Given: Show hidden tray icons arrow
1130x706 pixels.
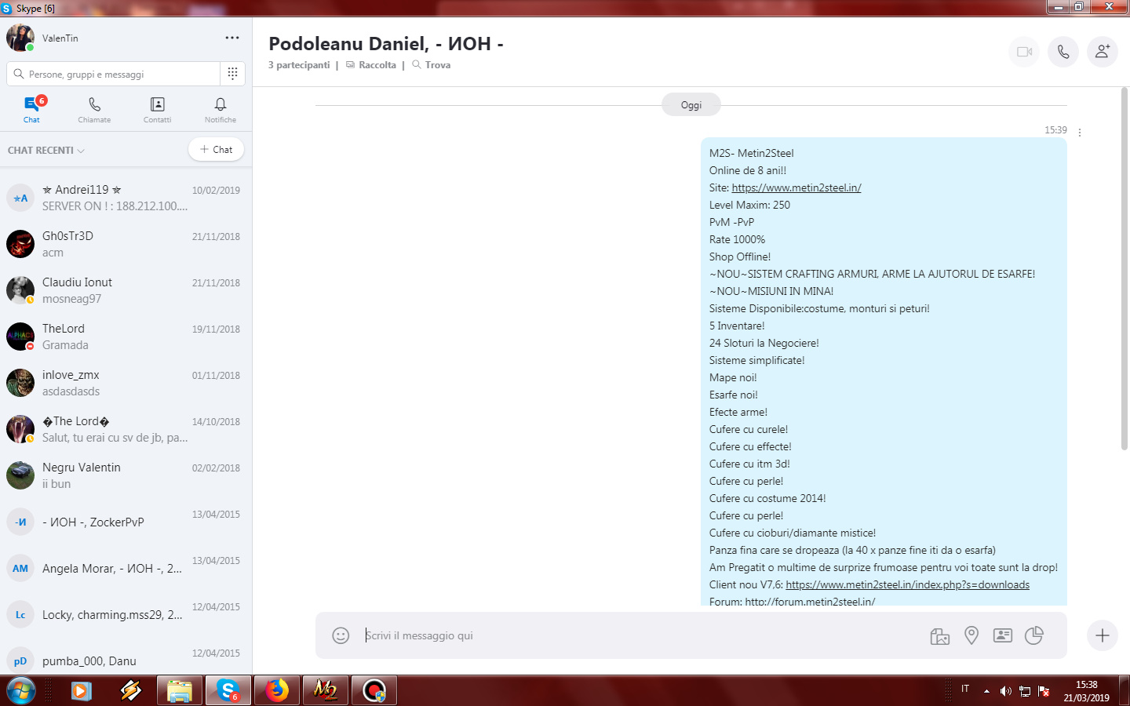Looking at the screenshot, I should tap(986, 691).
